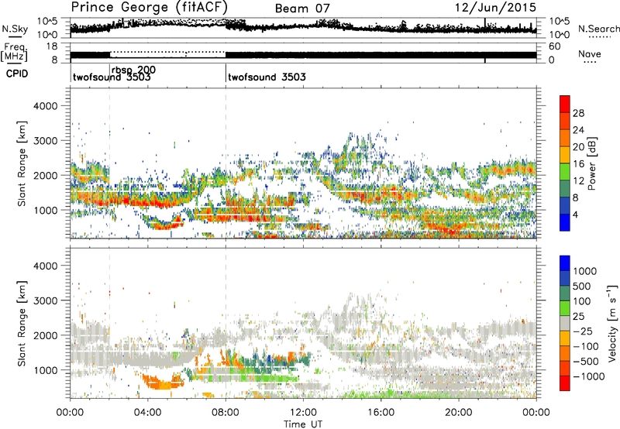Click the 'Beam 07' label
The height and width of the screenshot is (429, 620).
click(302, 9)
